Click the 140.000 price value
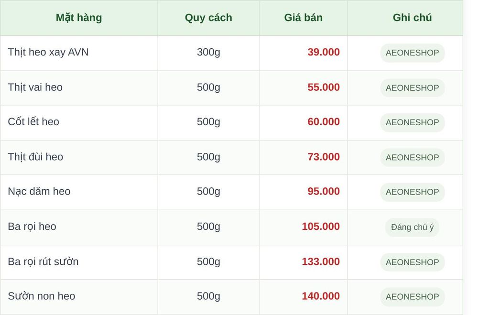 pyautogui.click(x=321, y=296)
